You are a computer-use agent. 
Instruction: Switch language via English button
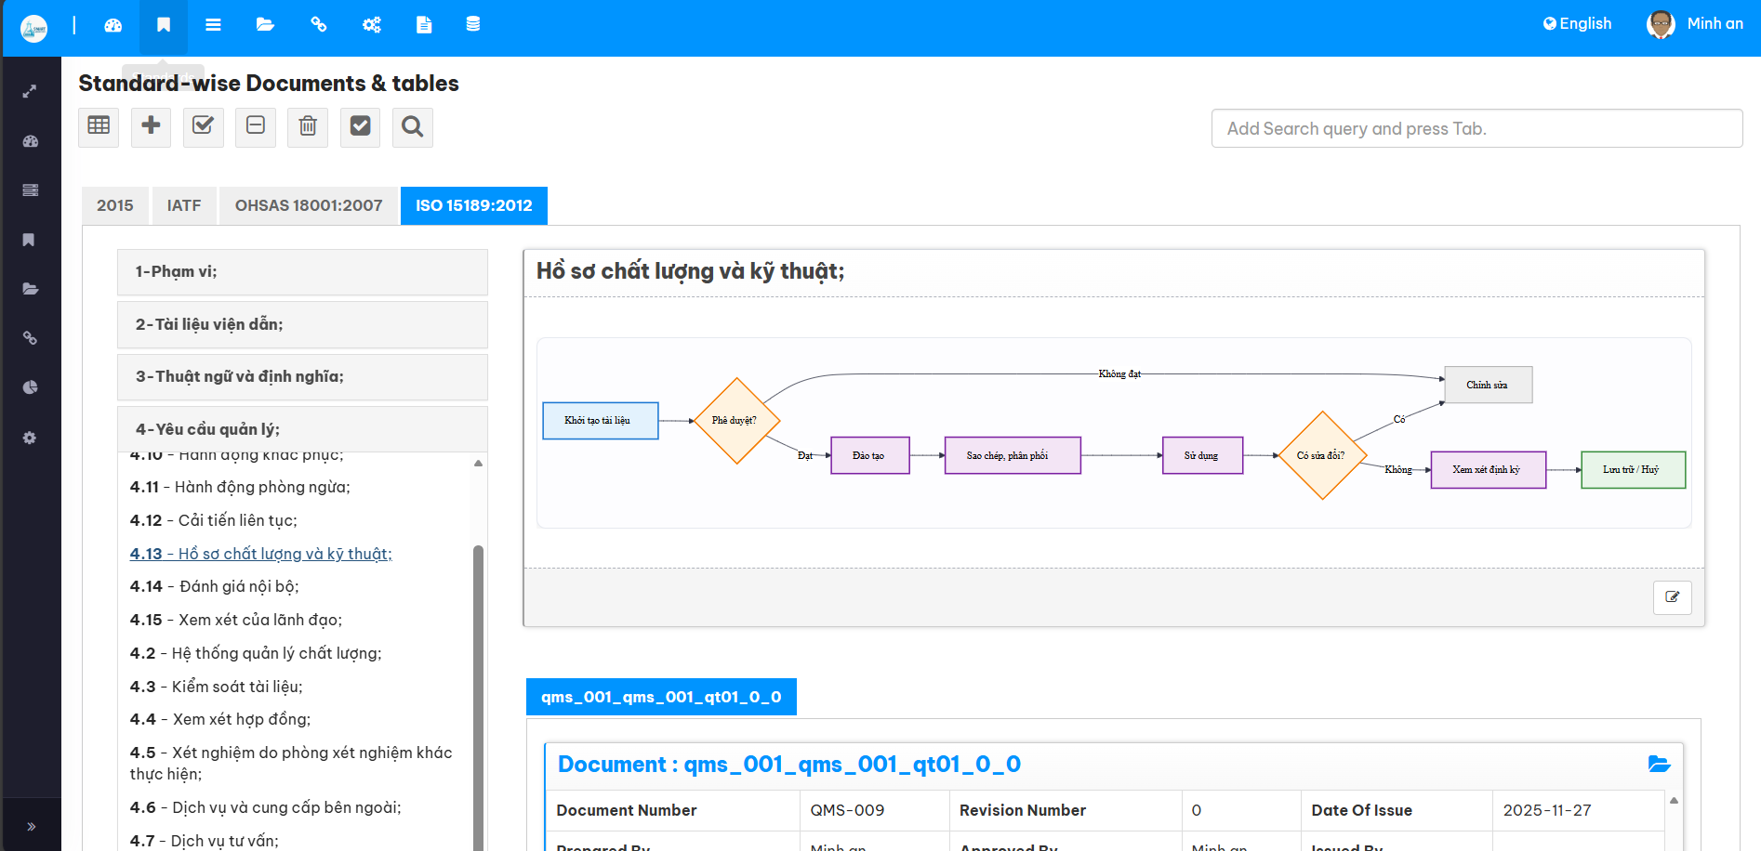coord(1577,24)
